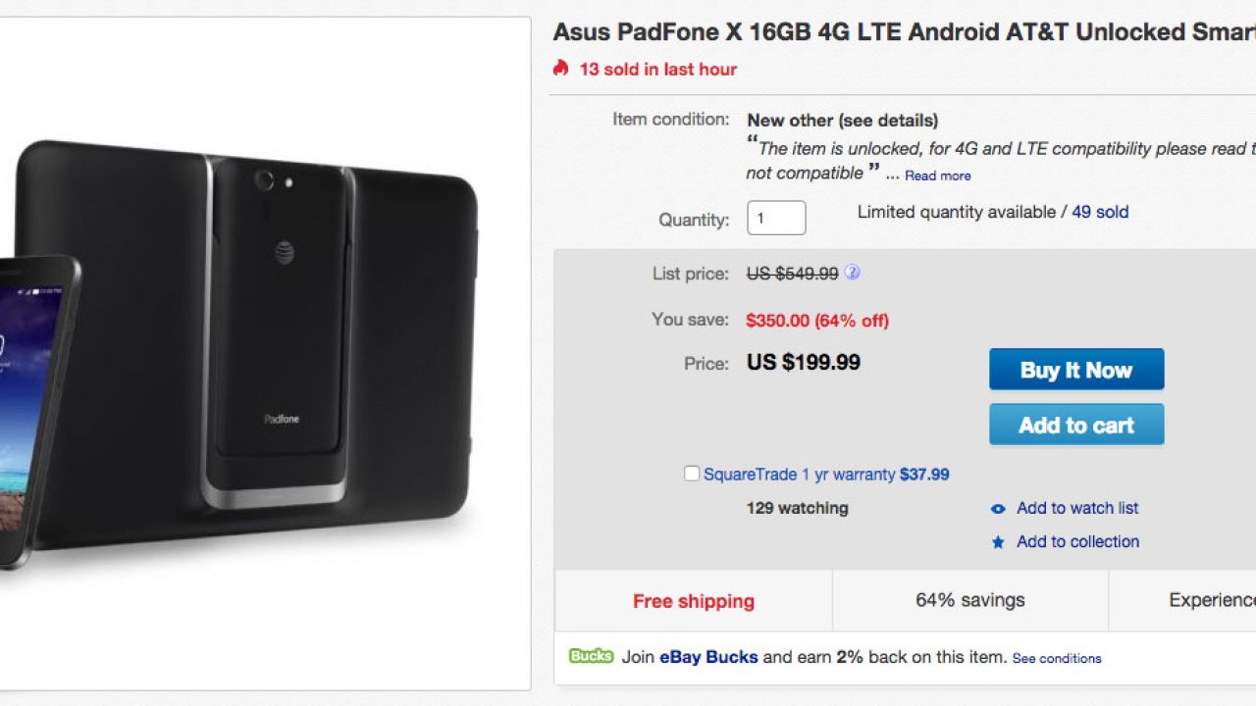1256x706 pixels.
Task: Click the flame hot-selling icon
Action: tap(560, 68)
